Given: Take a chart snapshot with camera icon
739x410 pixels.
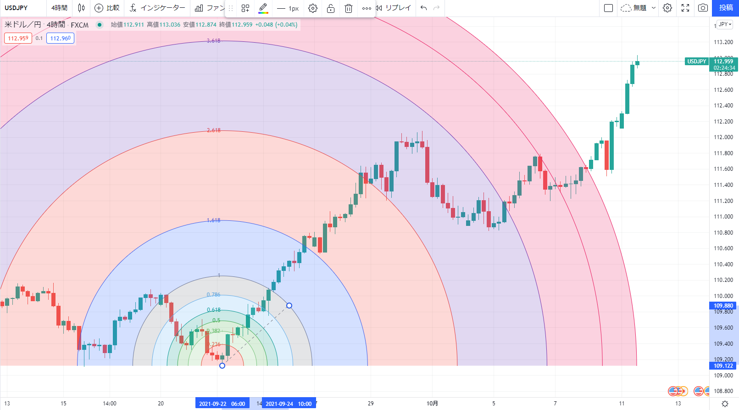Looking at the screenshot, I should tap(703, 8).
